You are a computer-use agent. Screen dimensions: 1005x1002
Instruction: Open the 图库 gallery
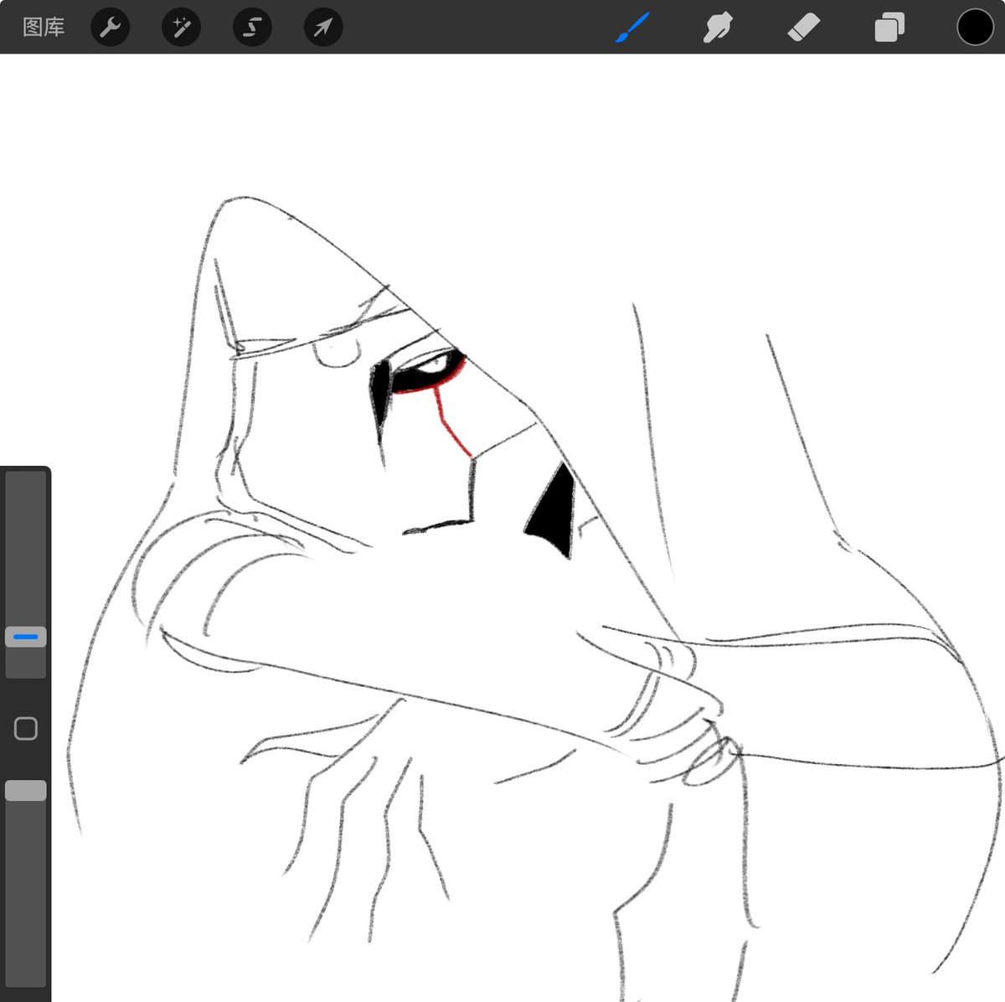44,28
